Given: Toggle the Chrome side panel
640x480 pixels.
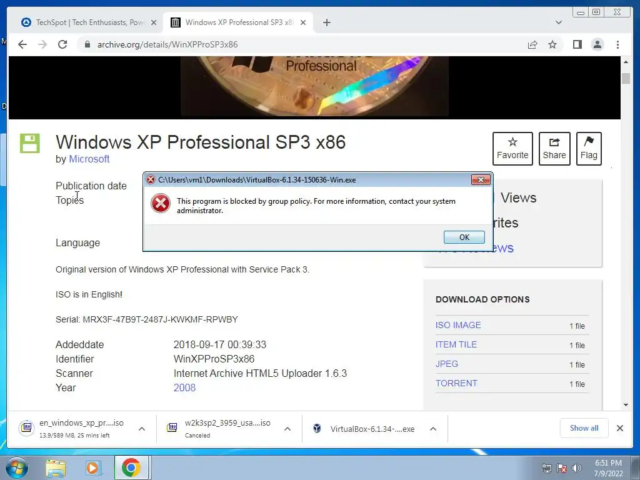Looking at the screenshot, I should pos(577,44).
